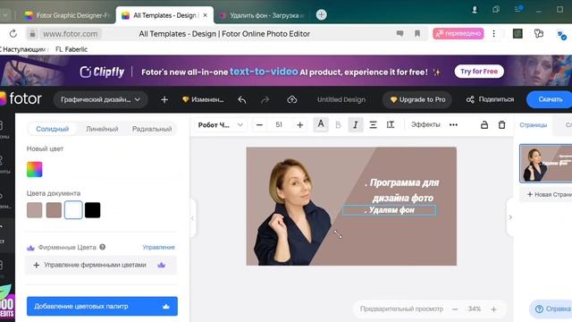Open more options three dots in toolbar

(x=453, y=125)
